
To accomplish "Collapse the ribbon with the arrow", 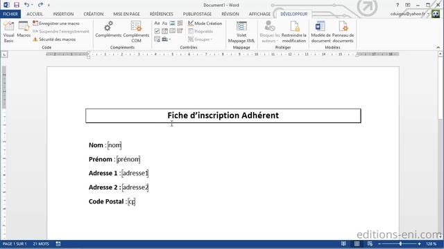I will (x=438, y=47).
